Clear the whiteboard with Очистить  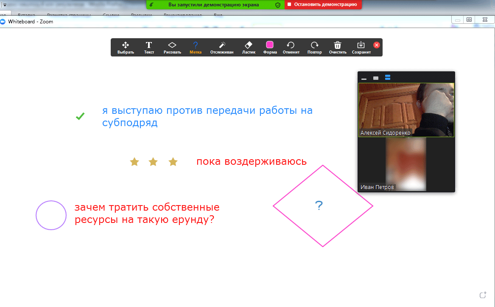pos(338,48)
